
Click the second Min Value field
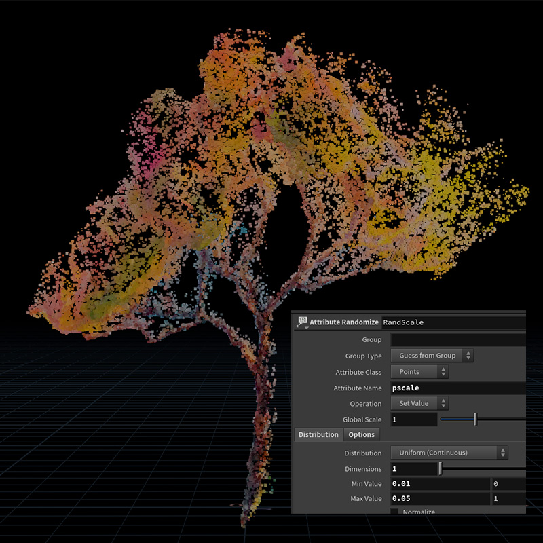508,484
